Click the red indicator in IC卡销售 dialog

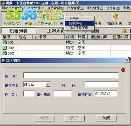coord(123,70)
